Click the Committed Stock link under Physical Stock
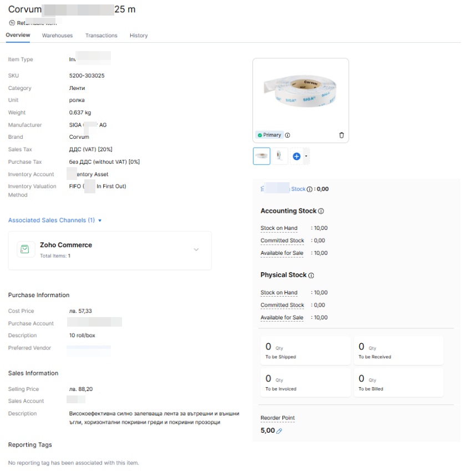Image resolution: width=467 pixels, height=471 pixels. 282,305
